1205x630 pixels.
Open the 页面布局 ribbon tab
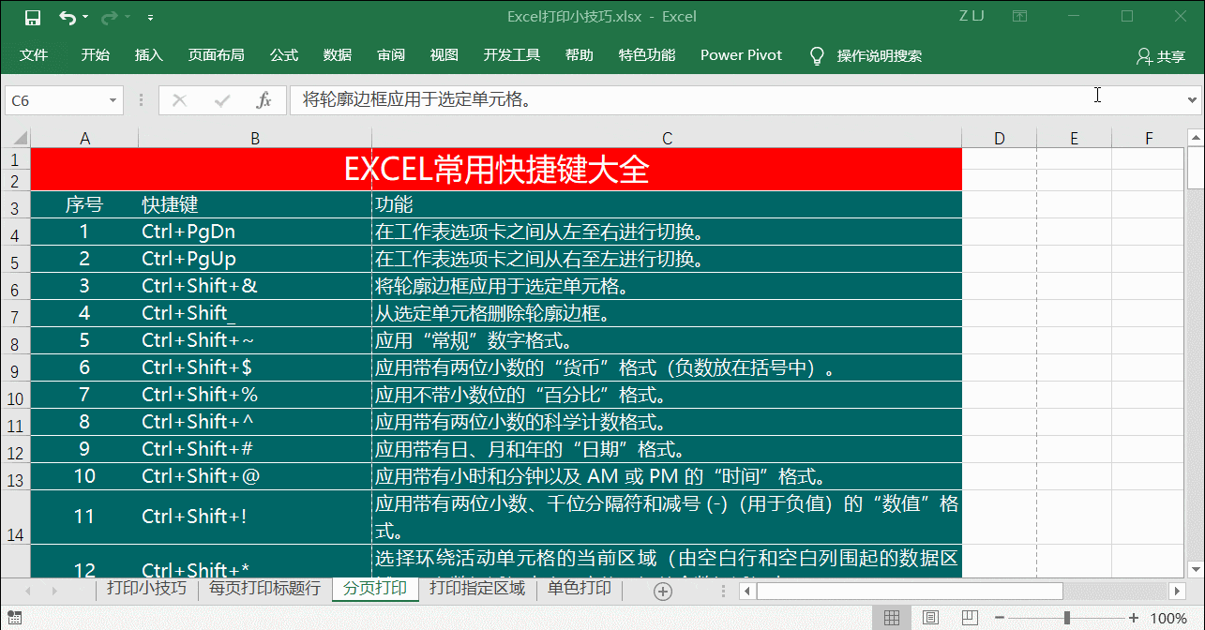216,55
